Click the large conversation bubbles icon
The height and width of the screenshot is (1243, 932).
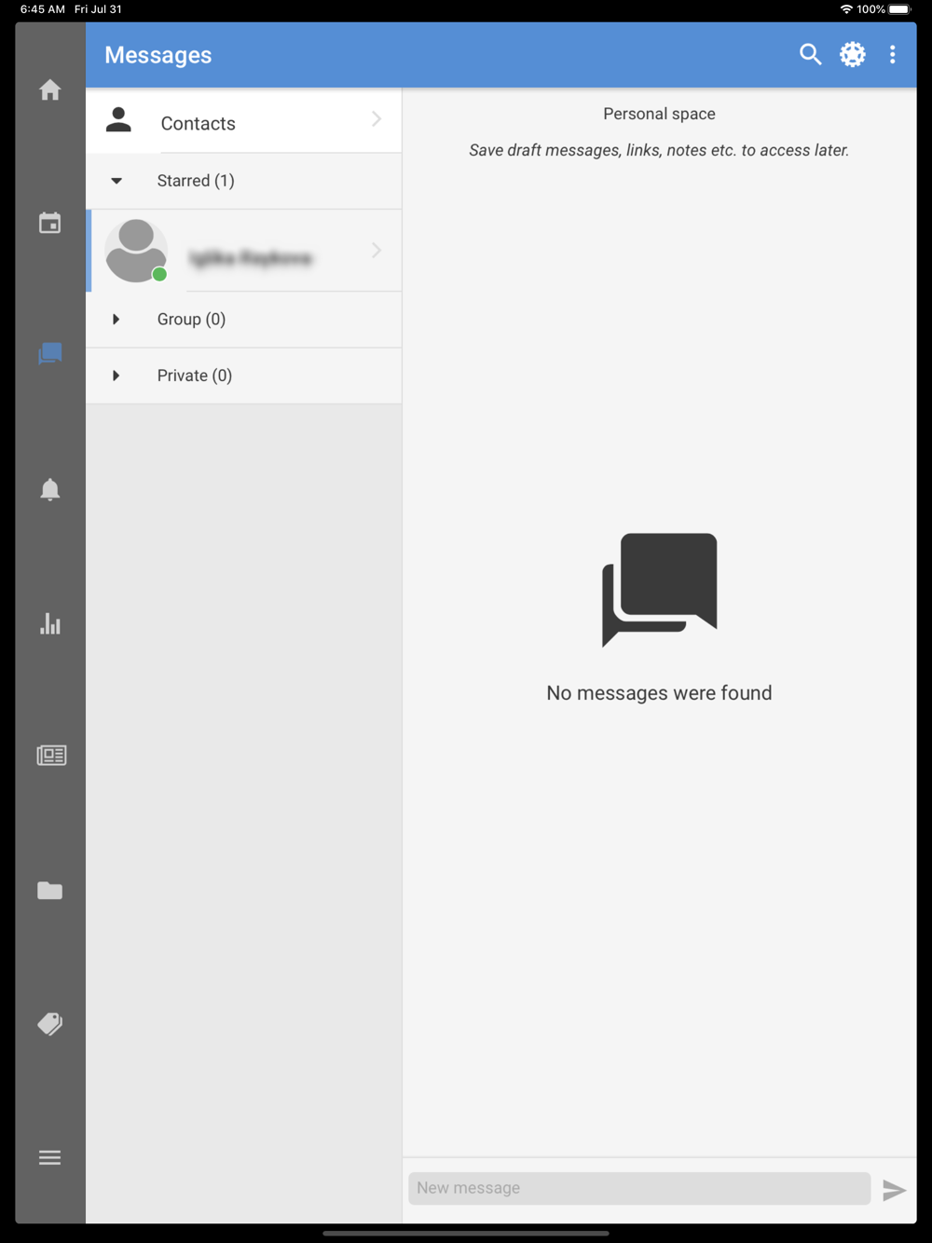660,590
